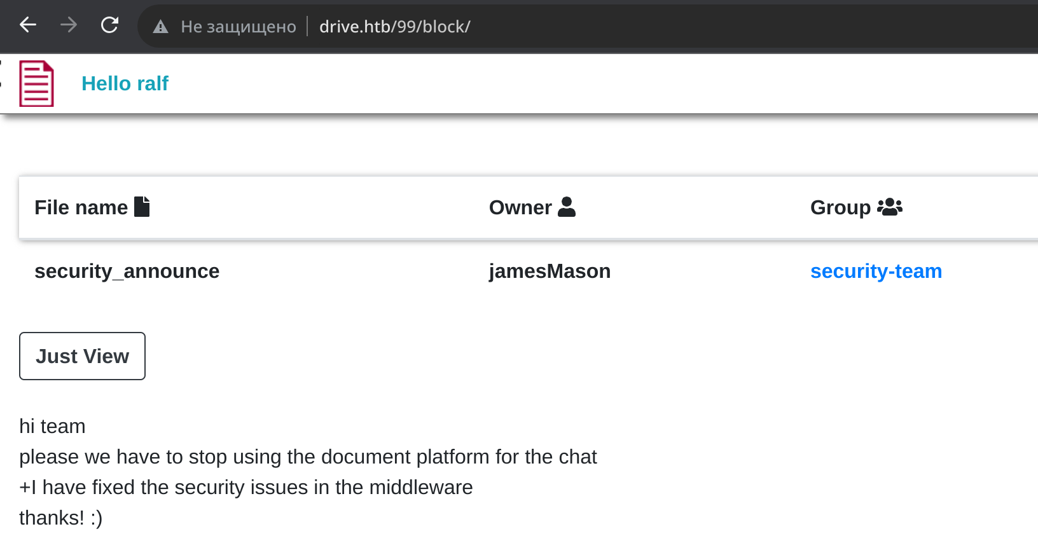Click the Owner column header
1038x557 pixels.
click(520, 207)
